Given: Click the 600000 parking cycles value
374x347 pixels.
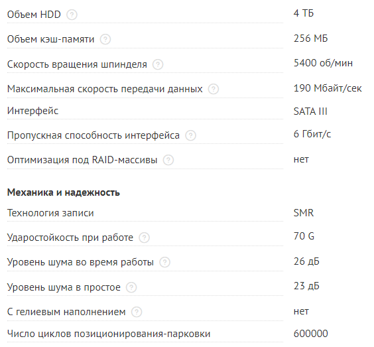Looking at the screenshot, I should click(311, 334).
